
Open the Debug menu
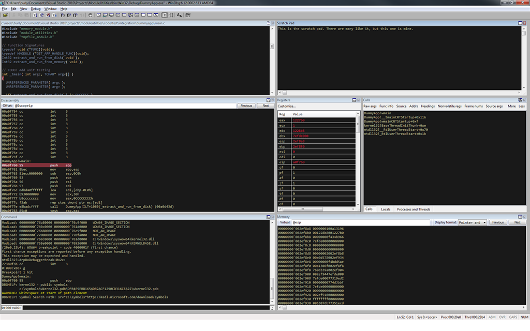click(36, 9)
